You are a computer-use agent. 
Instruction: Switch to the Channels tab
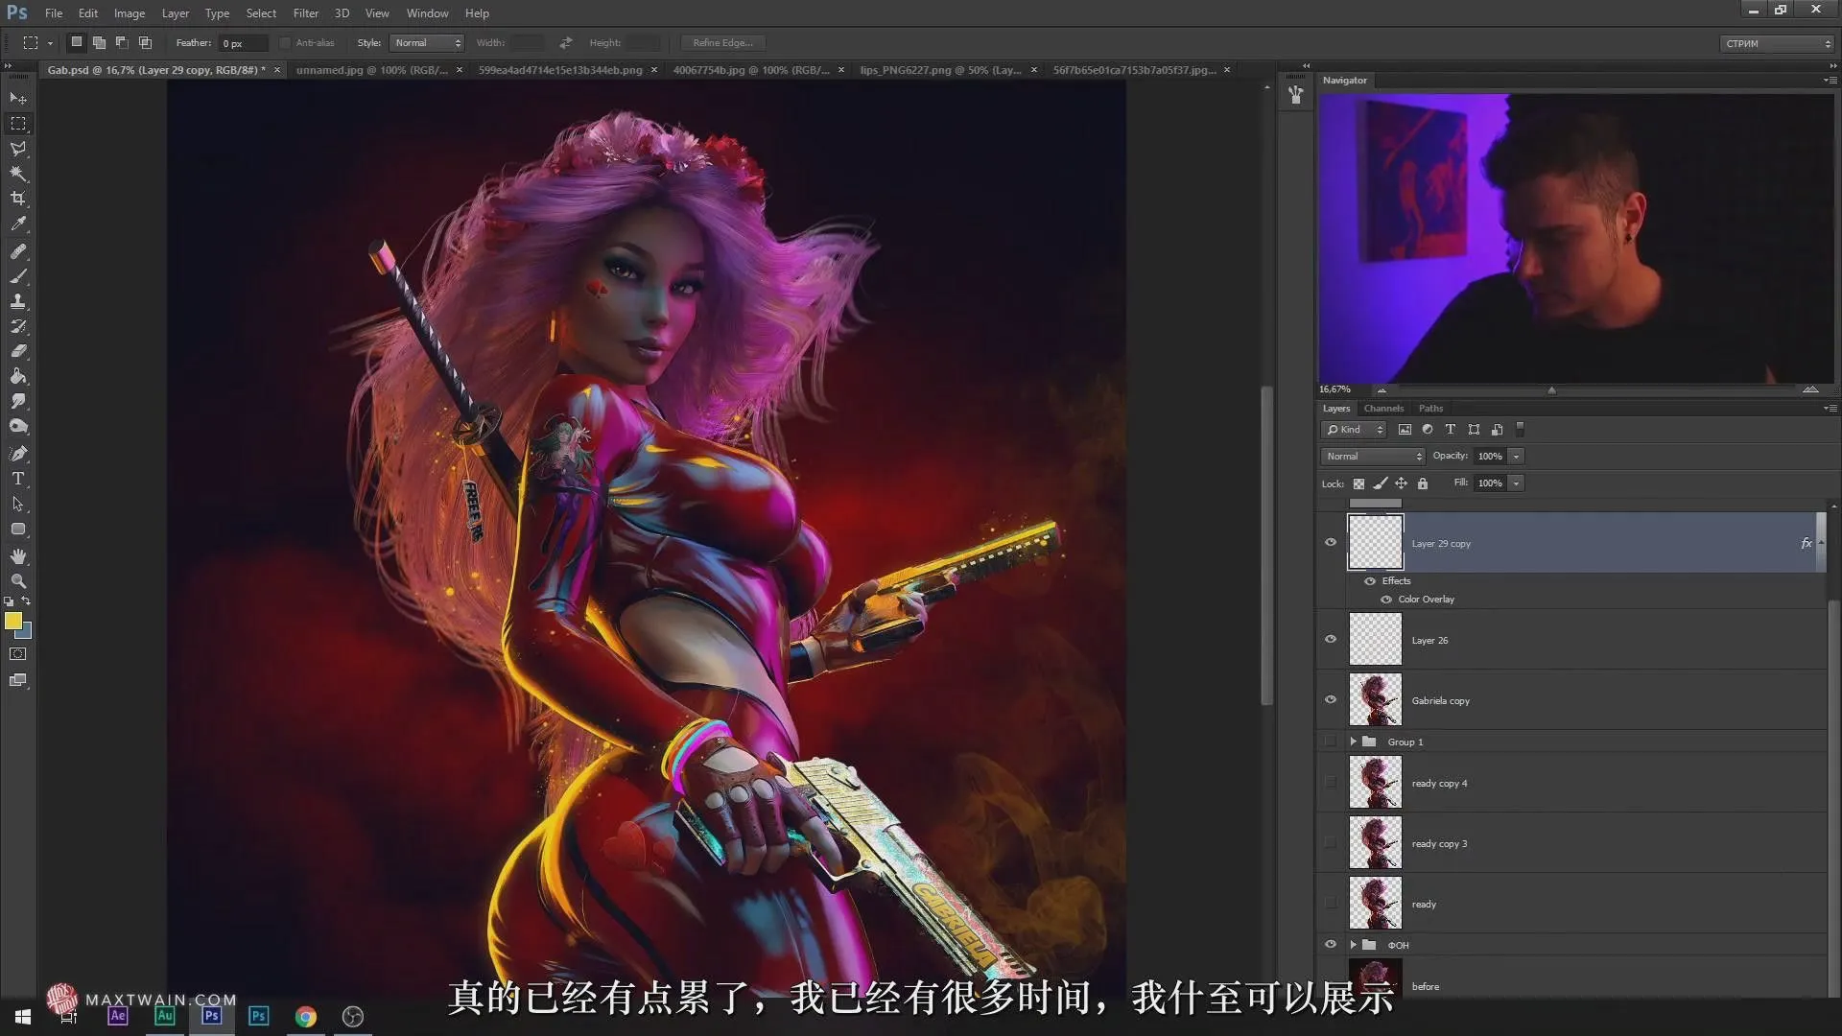click(x=1383, y=409)
